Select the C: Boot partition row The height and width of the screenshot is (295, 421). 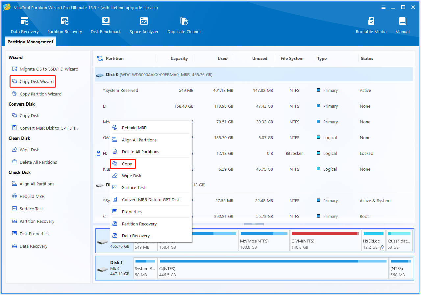click(x=254, y=216)
